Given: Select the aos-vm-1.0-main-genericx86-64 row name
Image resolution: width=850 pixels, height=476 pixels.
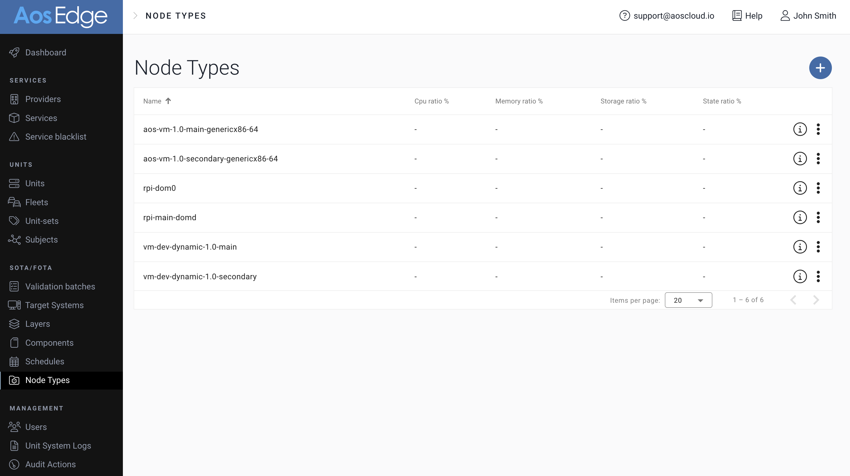Looking at the screenshot, I should 201,129.
